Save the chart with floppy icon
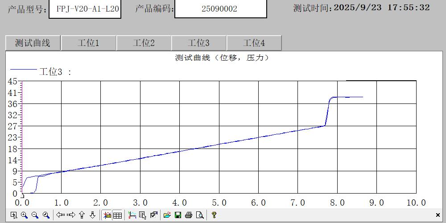This screenshot has width=446, height=223. tap(178, 215)
